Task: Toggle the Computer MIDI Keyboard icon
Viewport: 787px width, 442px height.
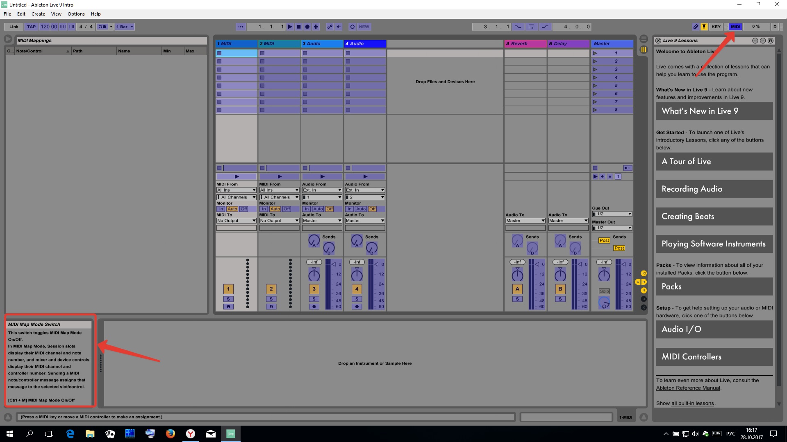Action: 704,27
